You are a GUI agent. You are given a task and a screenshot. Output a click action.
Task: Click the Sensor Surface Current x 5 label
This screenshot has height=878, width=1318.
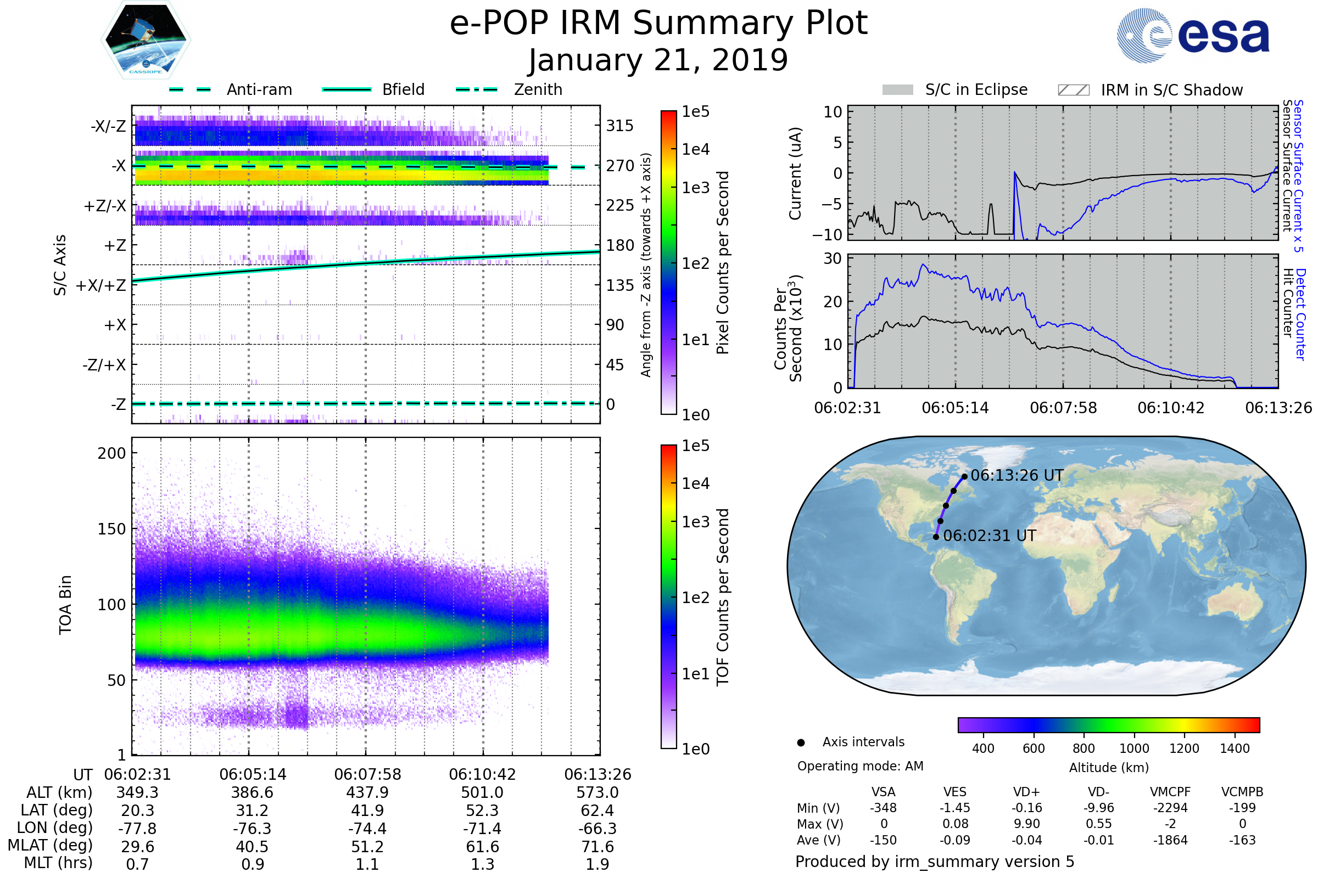(1298, 176)
